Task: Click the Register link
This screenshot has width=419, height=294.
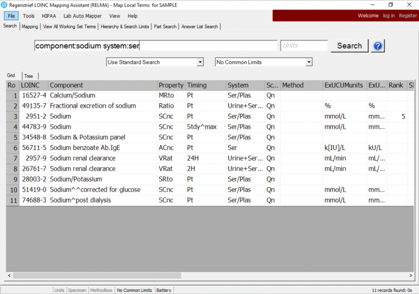Action: point(408,16)
